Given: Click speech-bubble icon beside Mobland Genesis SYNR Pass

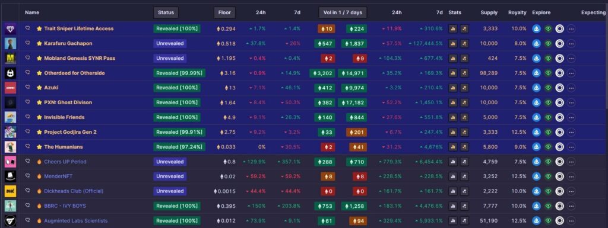Looking at the screenshot, I should point(27,58).
